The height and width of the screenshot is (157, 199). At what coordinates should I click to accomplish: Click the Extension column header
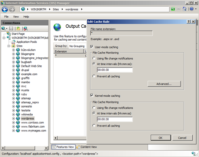(68, 51)
